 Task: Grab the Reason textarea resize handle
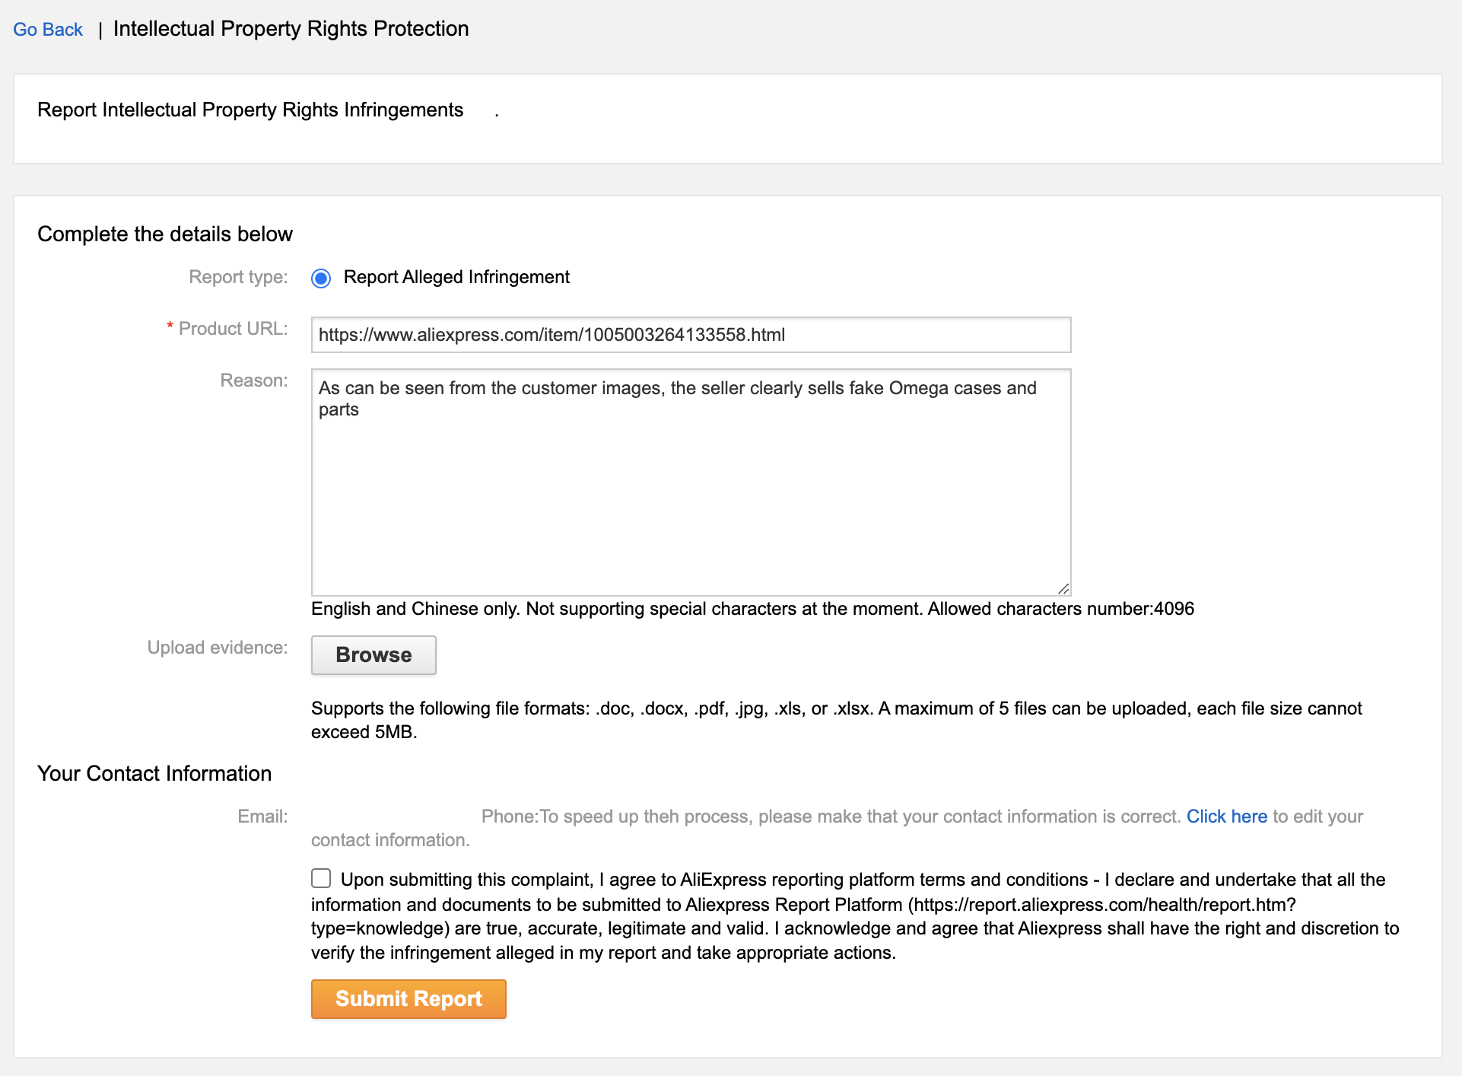1063,589
